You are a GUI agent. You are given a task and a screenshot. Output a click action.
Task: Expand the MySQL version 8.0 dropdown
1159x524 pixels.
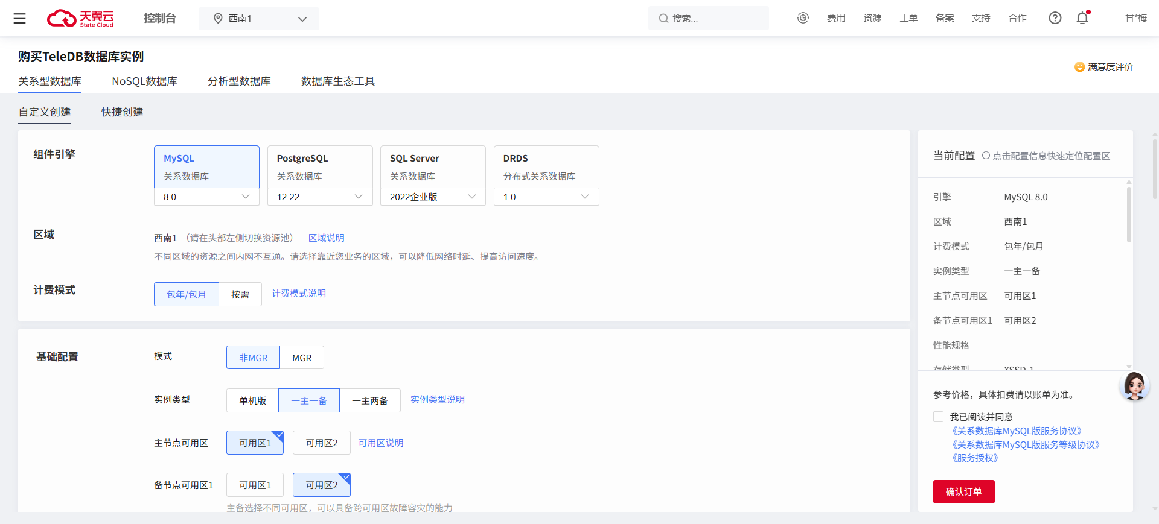(206, 197)
